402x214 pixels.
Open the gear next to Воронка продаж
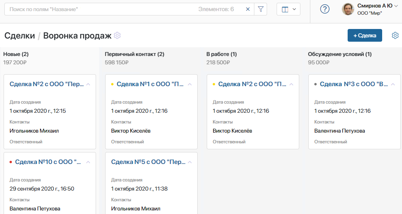click(x=117, y=35)
